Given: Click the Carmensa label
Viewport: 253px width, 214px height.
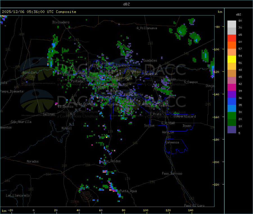Looking at the screenshot, I should (x=172, y=143).
